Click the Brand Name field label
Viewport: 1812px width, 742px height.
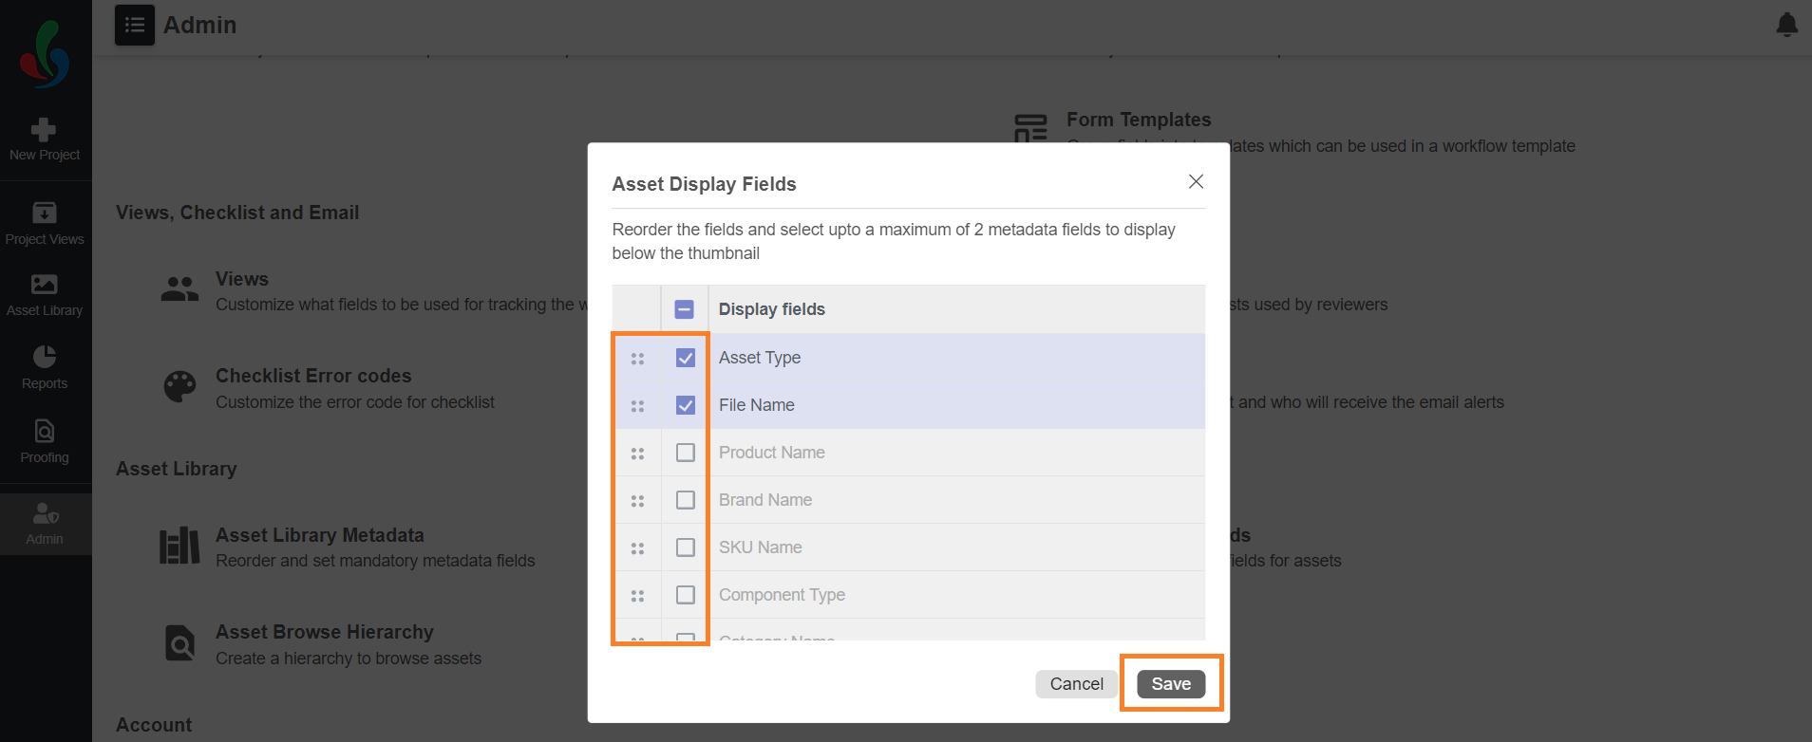[765, 500]
